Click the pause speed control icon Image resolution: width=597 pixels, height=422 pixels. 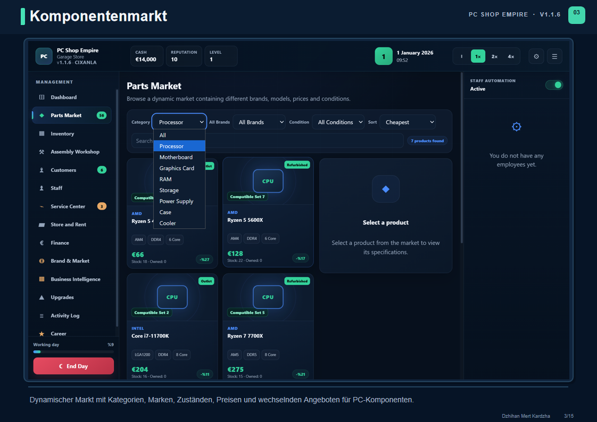point(461,56)
